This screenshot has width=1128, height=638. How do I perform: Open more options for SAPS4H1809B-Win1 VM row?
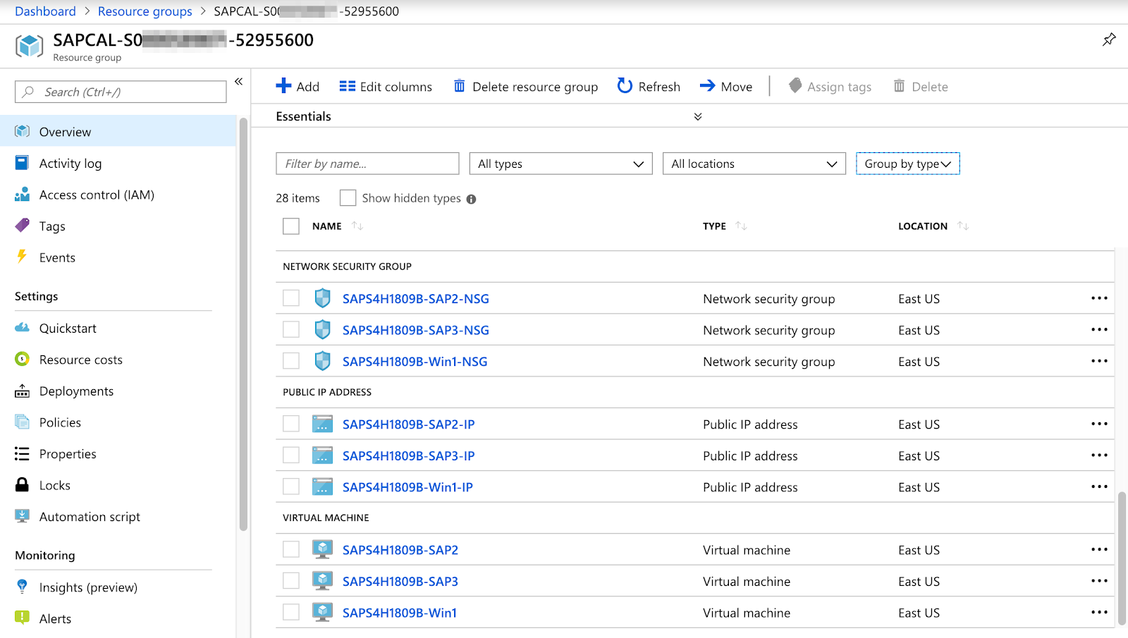coord(1099,612)
